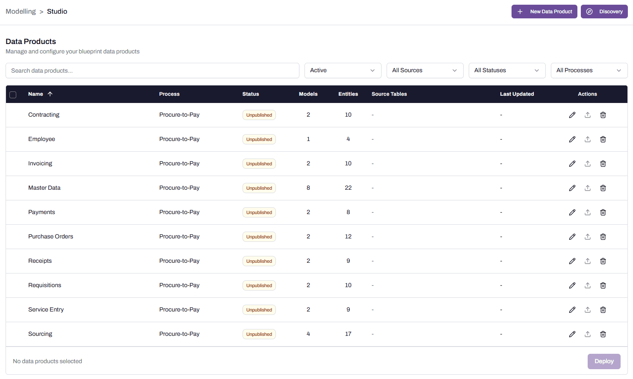Viewport: 633px width, 379px height.
Task: Click the Last Updated column header
Action: (517, 94)
